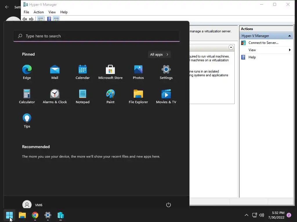Open the File menu in Hyper-V Manager
This screenshot has width=297, height=222.
pyautogui.click(x=26, y=12)
